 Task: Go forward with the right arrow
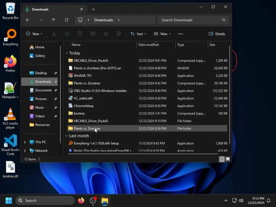[41, 20]
